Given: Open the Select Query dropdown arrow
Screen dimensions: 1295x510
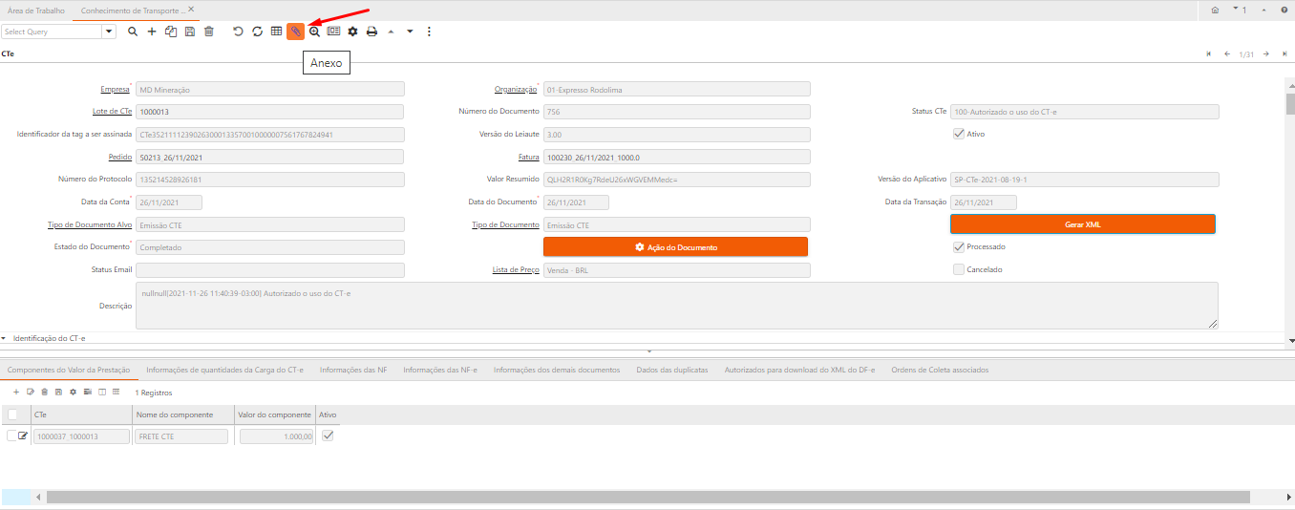Looking at the screenshot, I should 109,32.
